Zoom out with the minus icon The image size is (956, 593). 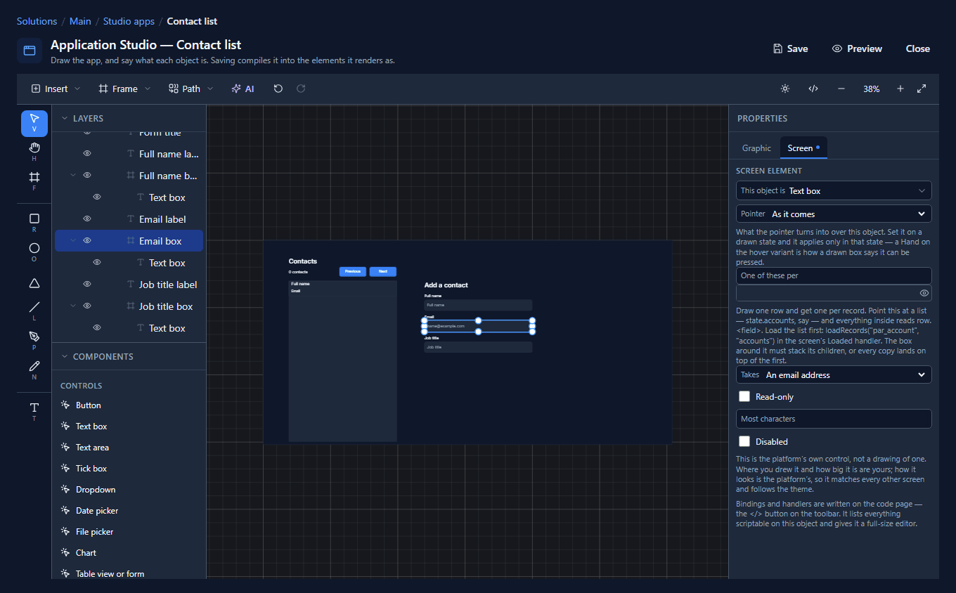pyautogui.click(x=841, y=89)
